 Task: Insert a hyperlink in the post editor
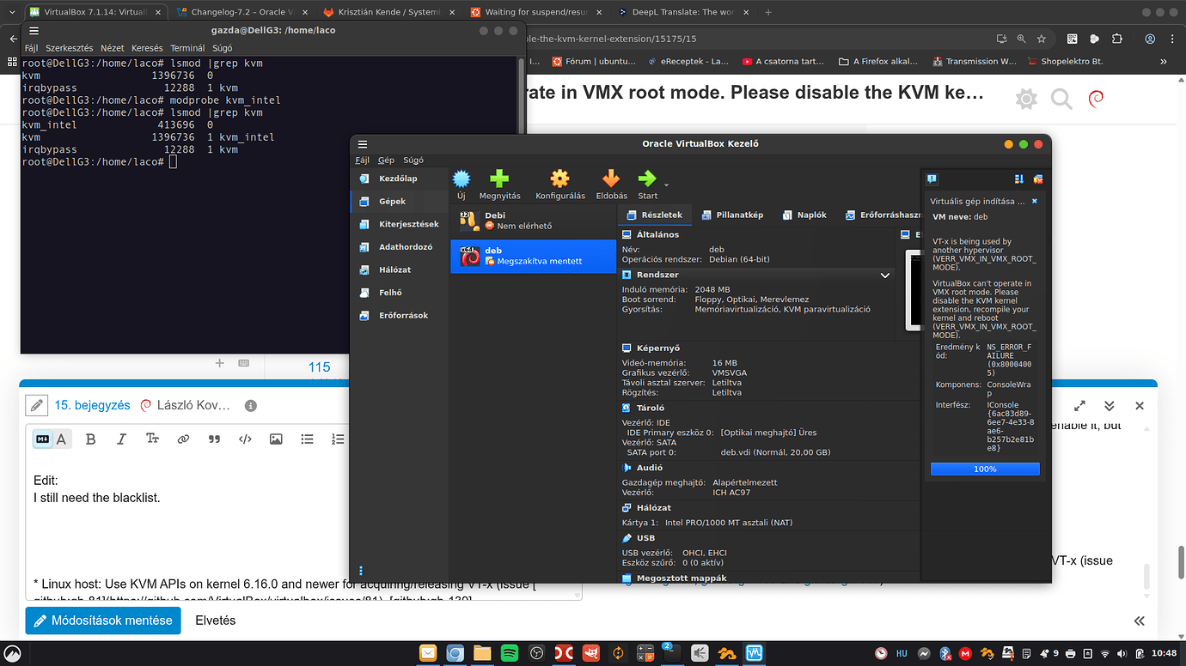[183, 439]
